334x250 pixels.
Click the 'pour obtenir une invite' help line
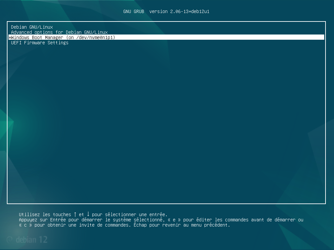pos(124,225)
